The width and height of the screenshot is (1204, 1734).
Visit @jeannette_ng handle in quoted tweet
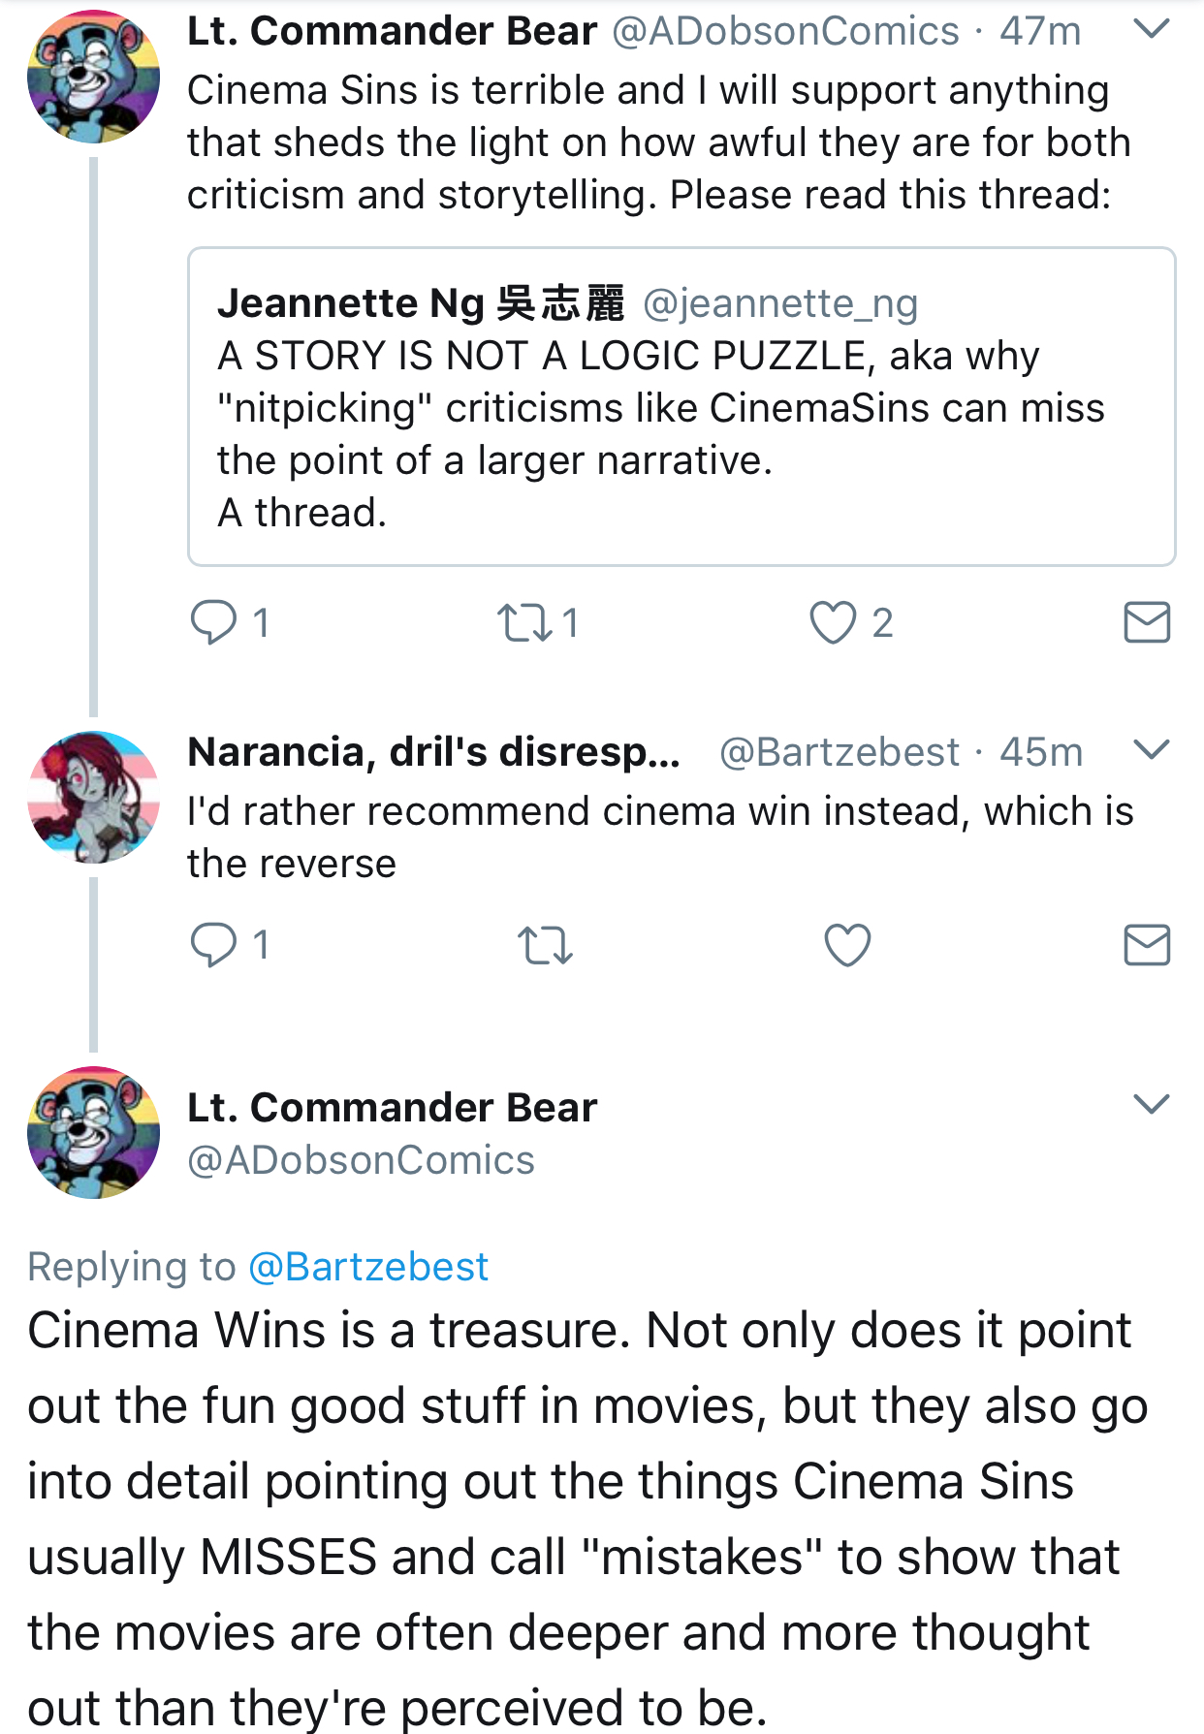point(780,304)
